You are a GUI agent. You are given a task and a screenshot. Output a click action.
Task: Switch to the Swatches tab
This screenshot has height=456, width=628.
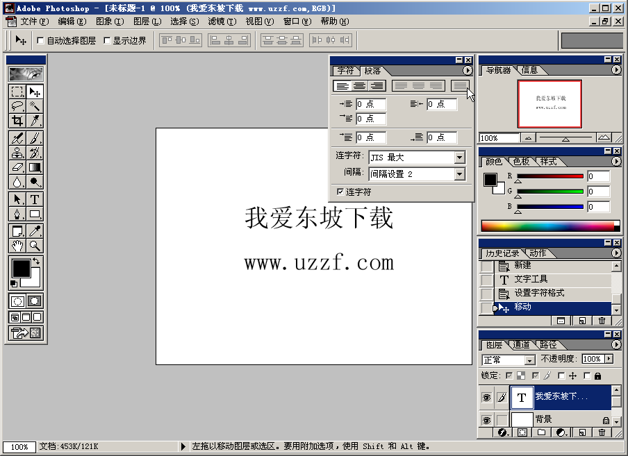point(522,162)
